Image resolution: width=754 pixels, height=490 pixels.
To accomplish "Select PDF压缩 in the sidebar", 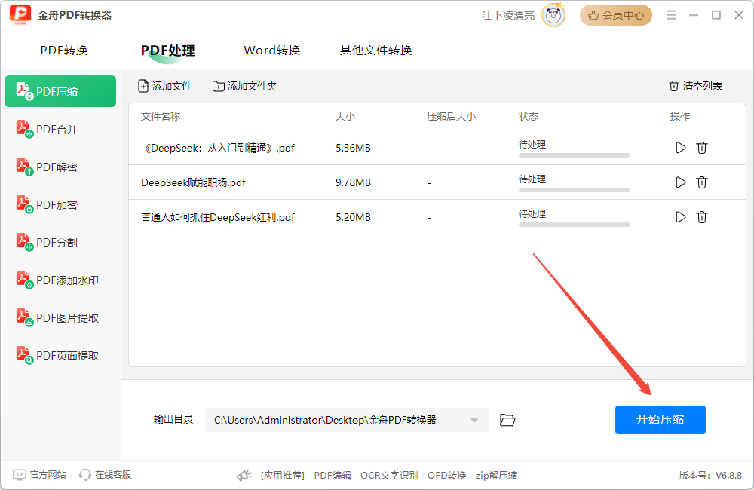I will tap(60, 91).
